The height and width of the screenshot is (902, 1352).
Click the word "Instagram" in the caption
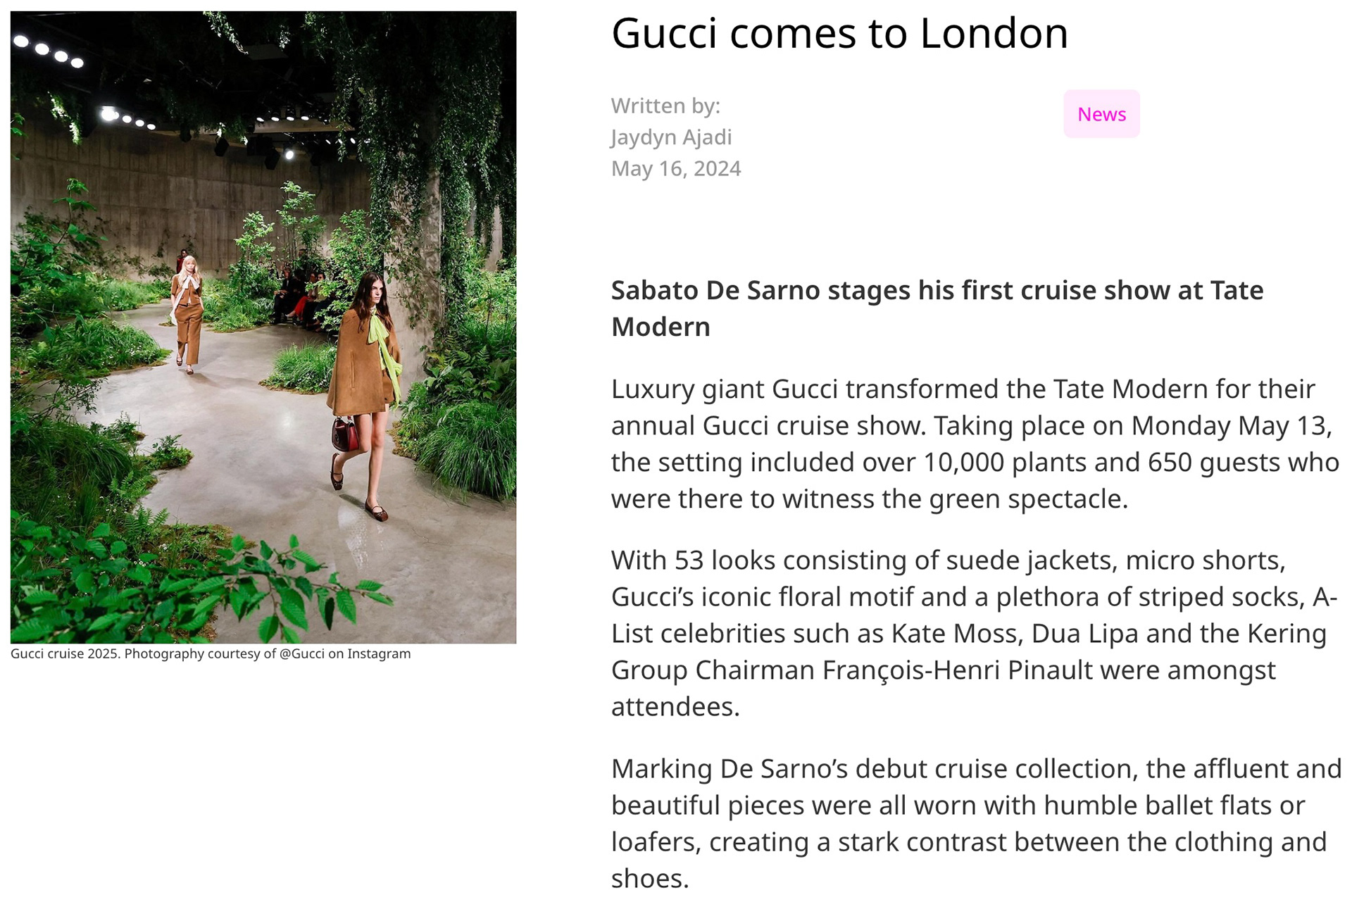379,654
